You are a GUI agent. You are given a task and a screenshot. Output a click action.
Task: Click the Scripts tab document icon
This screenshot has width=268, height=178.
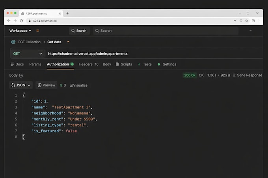point(117,64)
